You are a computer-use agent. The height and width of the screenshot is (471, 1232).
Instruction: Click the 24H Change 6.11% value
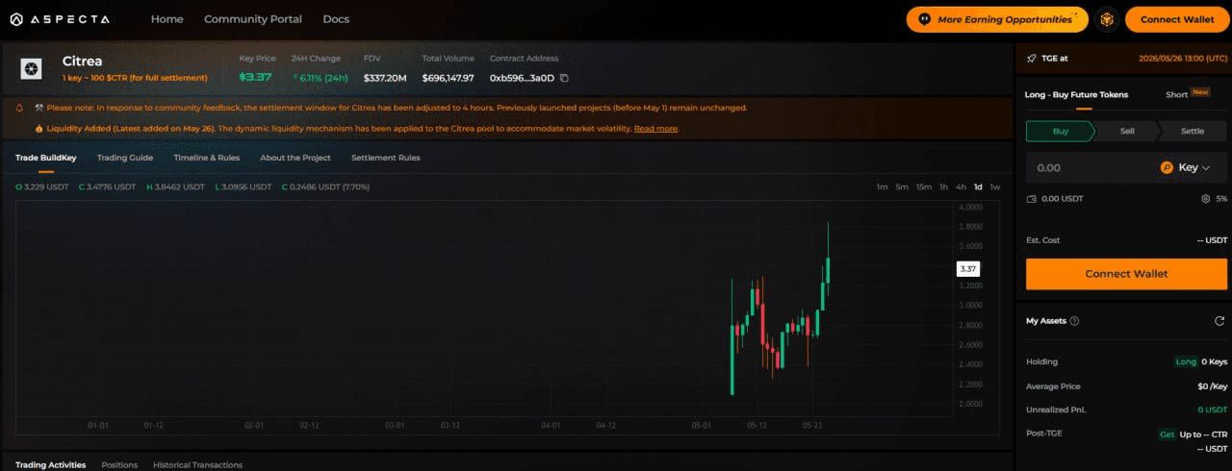(322, 78)
